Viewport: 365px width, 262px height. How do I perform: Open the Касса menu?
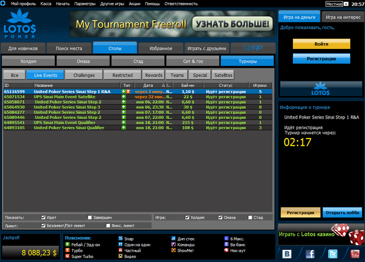point(46,4)
